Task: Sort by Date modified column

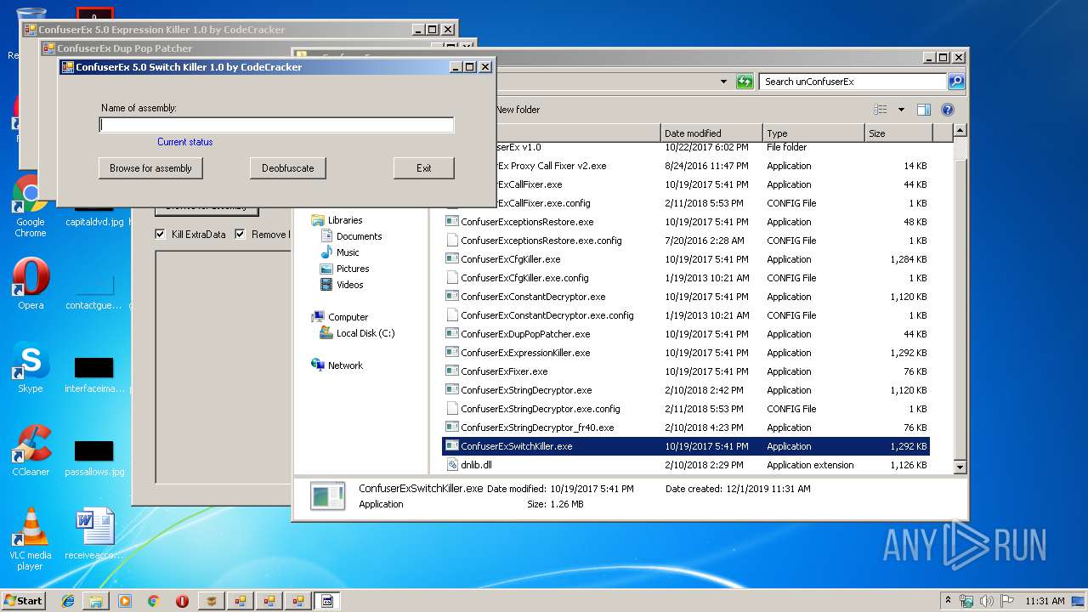Action: 712,133
